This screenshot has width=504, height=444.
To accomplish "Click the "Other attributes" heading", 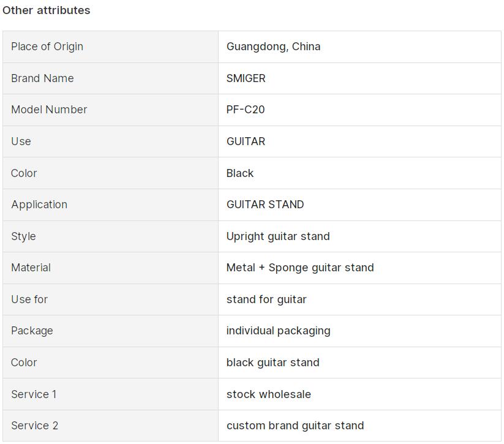I will pos(46,10).
